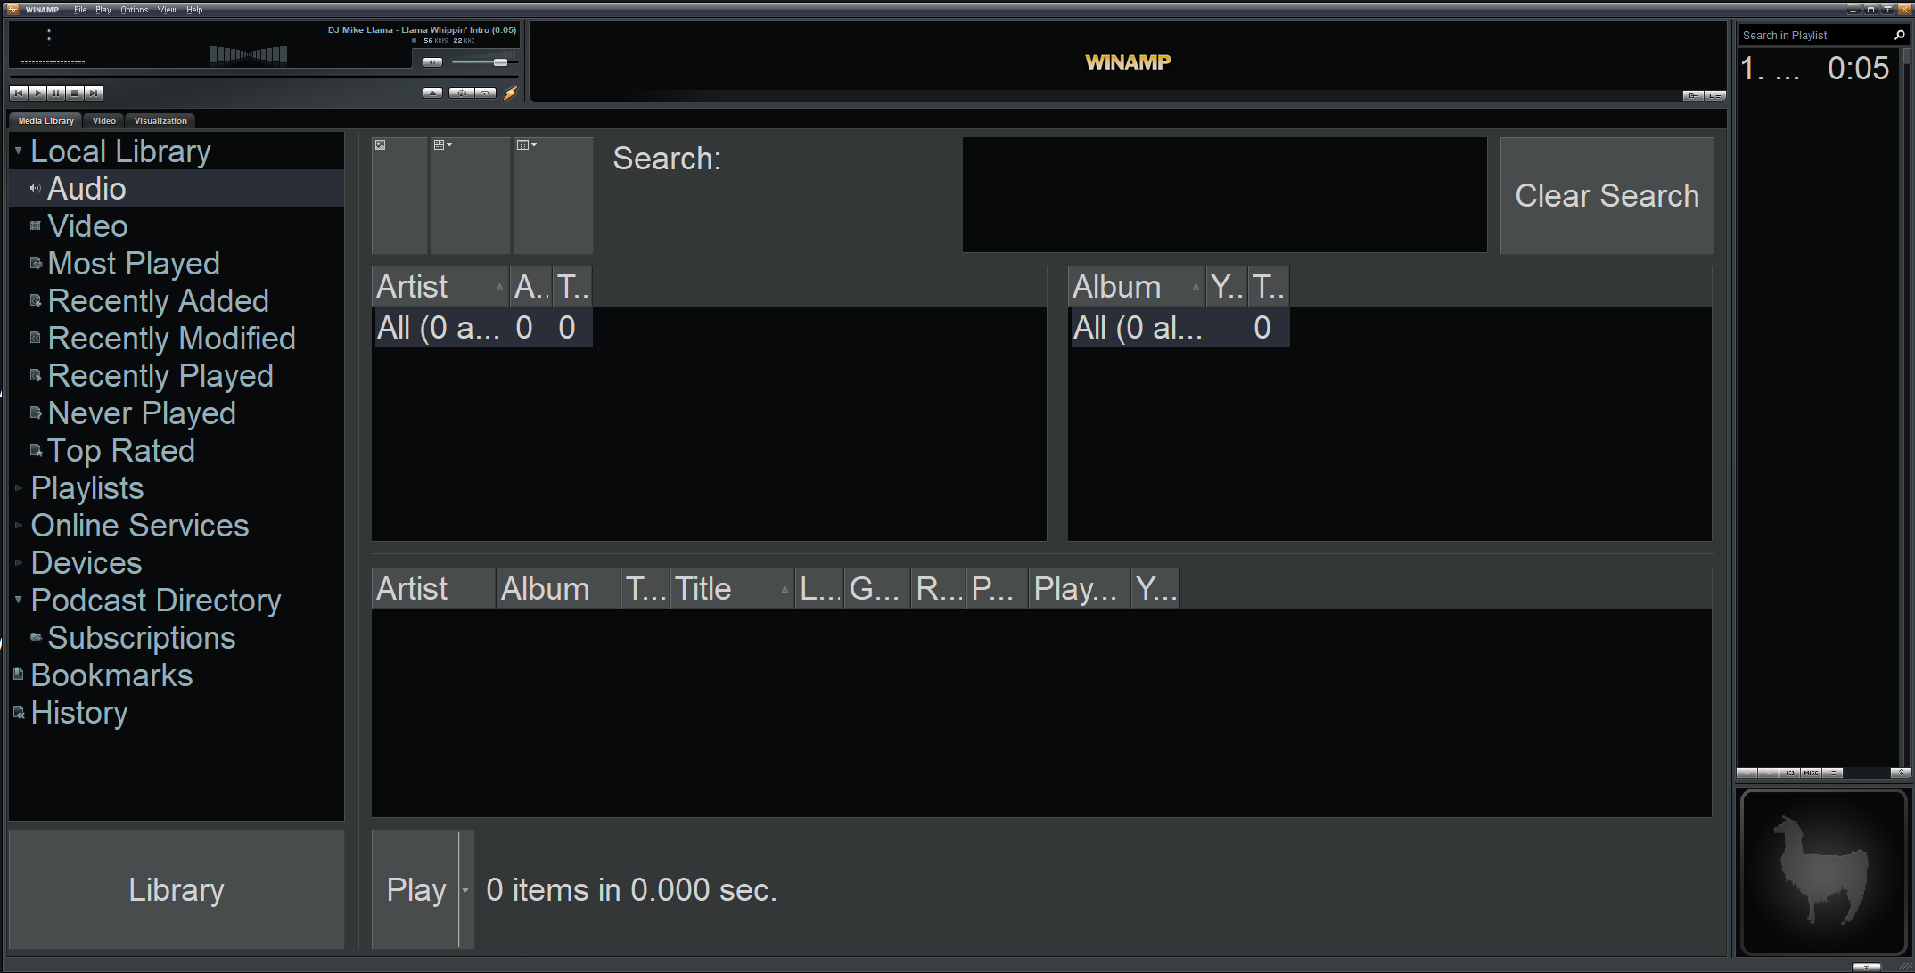
Task: Skip to the next track
Action: [94, 93]
